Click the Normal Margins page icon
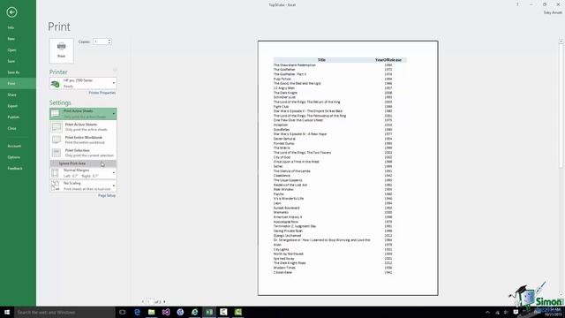 tap(55, 173)
